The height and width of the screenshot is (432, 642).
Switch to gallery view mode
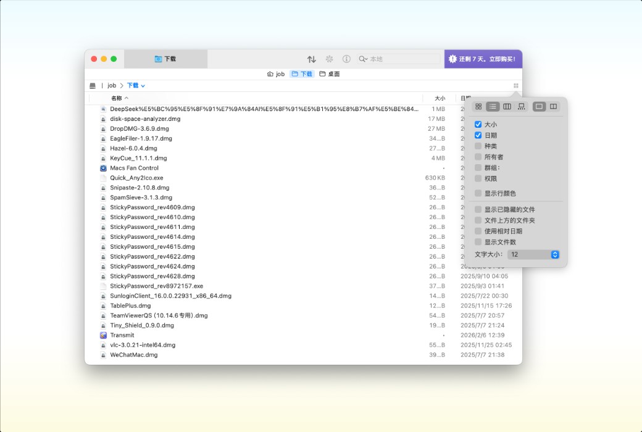522,106
